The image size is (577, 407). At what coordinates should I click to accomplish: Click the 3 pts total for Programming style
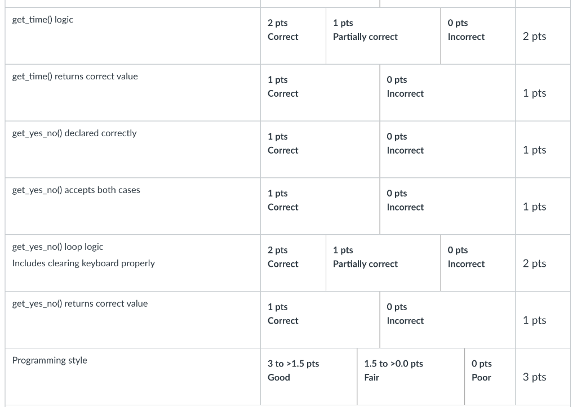point(534,377)
